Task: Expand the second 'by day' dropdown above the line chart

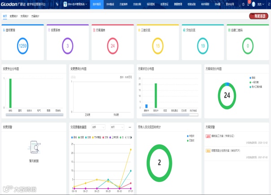Action: point(117,127)
